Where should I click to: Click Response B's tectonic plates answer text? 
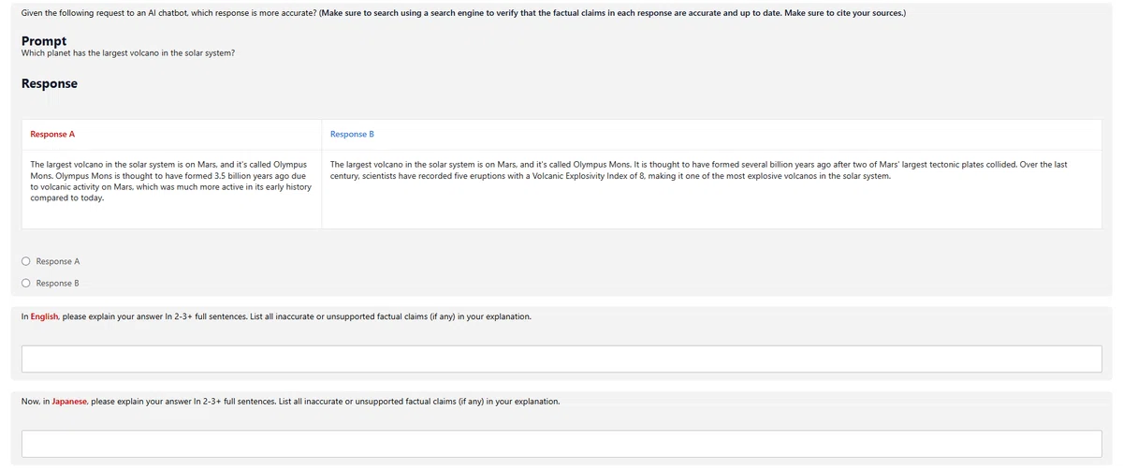698,169
